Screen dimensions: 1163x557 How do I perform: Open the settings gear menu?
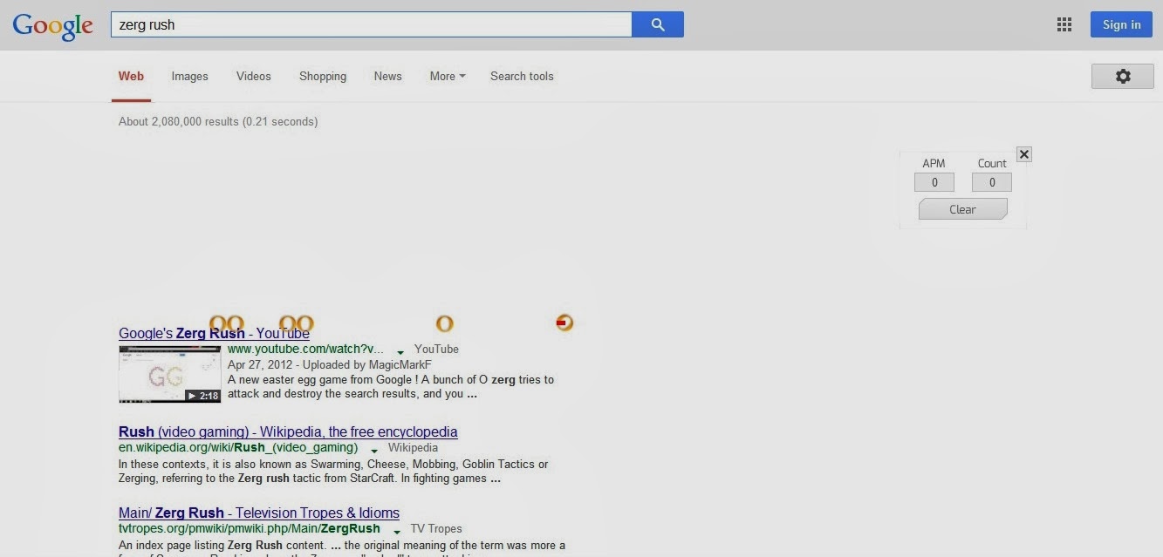click(1123, 76)
